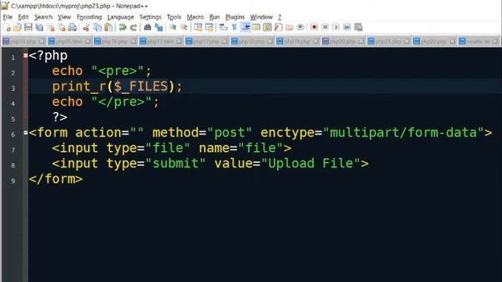Toggle Show All Characters pilcrow icon
The width and height of the screenshot is (502, 282).
(234, 27)
